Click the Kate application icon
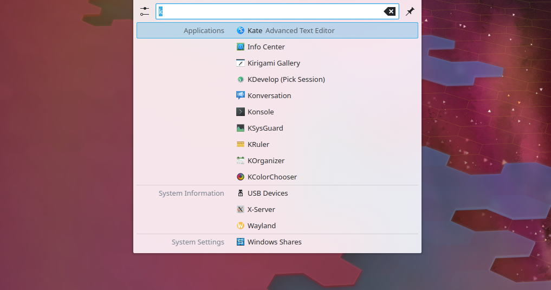The height and width of the screenshot is (290, 551). (x=241, y=30)
